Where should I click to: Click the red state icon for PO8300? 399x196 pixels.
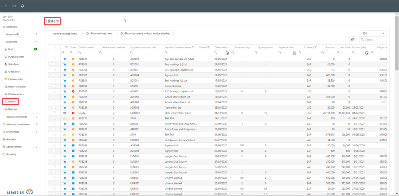(73, 91)
